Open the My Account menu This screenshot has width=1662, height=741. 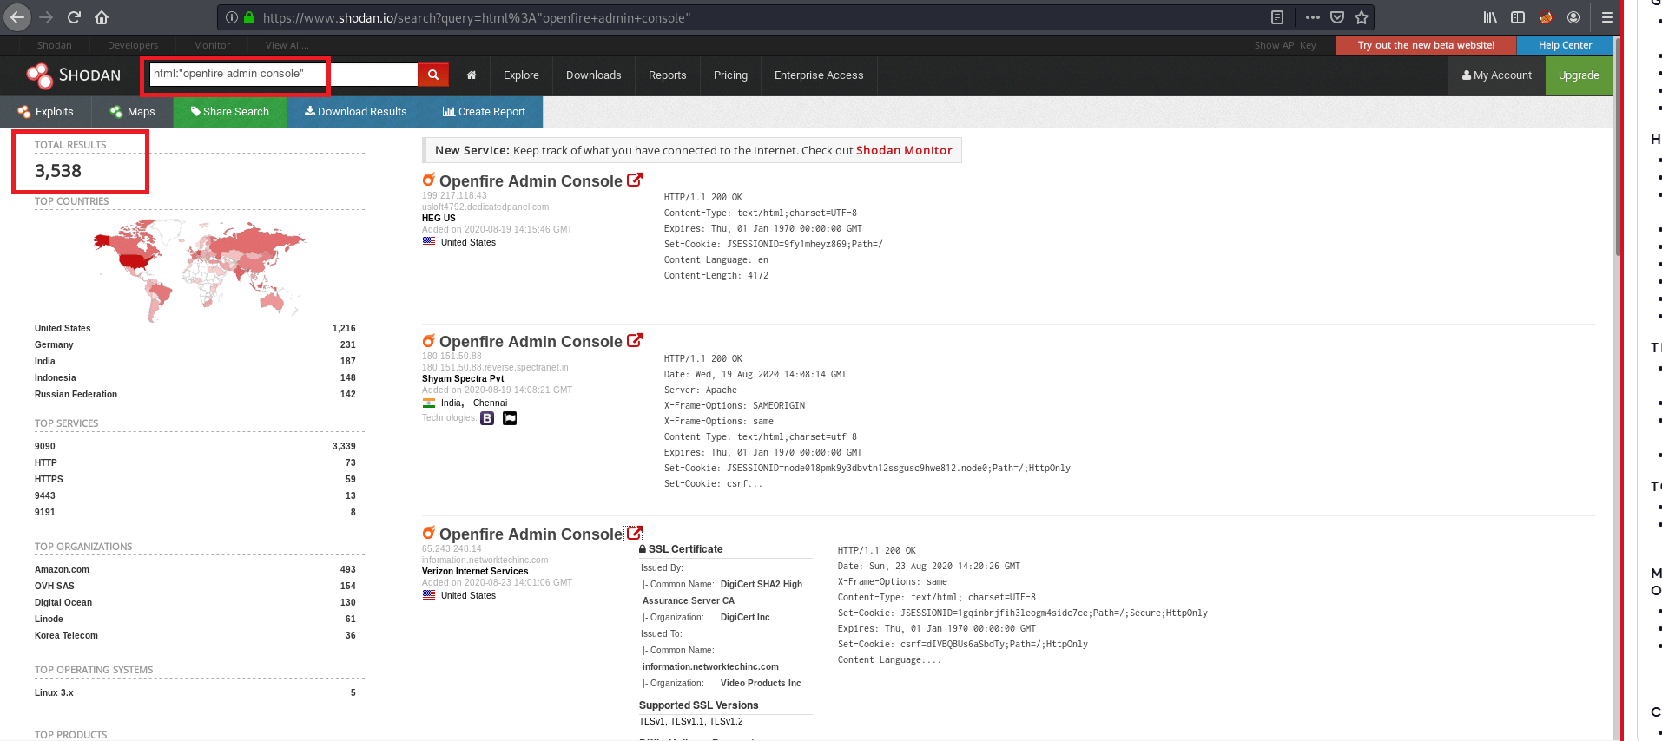[x=1497, y=75]
